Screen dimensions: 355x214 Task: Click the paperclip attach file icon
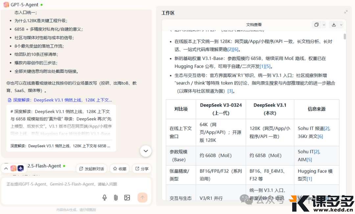click(116, 198)
